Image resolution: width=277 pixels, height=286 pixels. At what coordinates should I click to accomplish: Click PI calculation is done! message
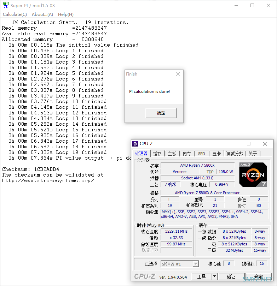coord(149,91)
